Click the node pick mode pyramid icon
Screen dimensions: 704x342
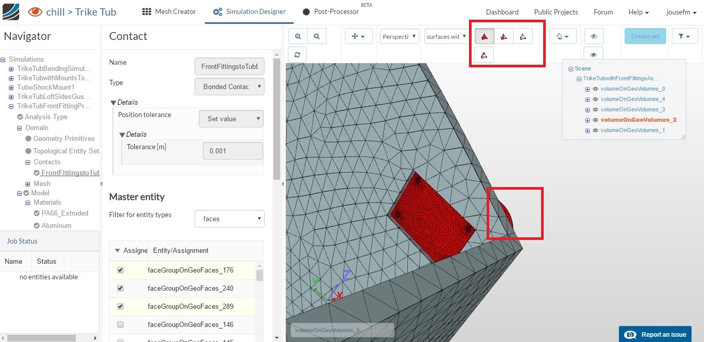[484, 55]
